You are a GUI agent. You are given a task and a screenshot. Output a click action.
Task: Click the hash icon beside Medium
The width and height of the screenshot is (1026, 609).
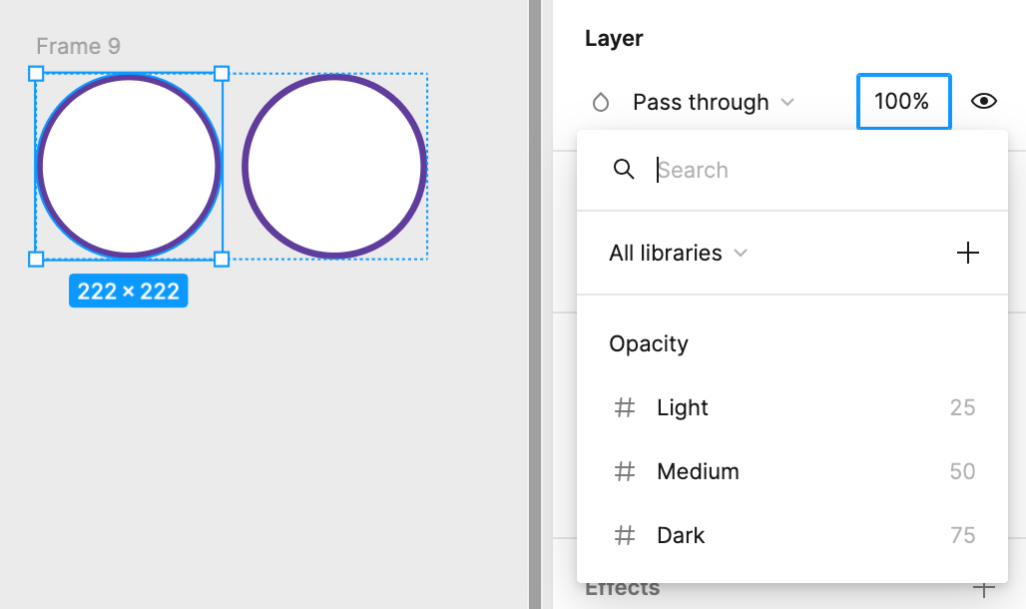(624, 471)
